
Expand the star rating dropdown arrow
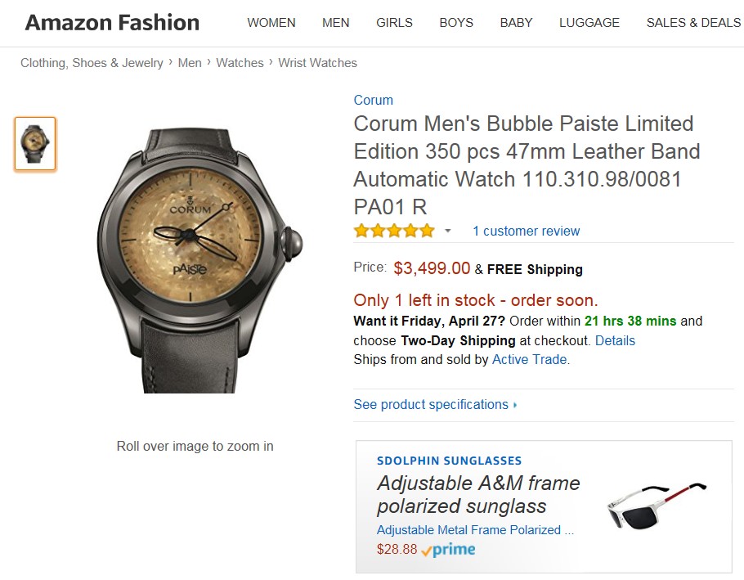(448, 232)
